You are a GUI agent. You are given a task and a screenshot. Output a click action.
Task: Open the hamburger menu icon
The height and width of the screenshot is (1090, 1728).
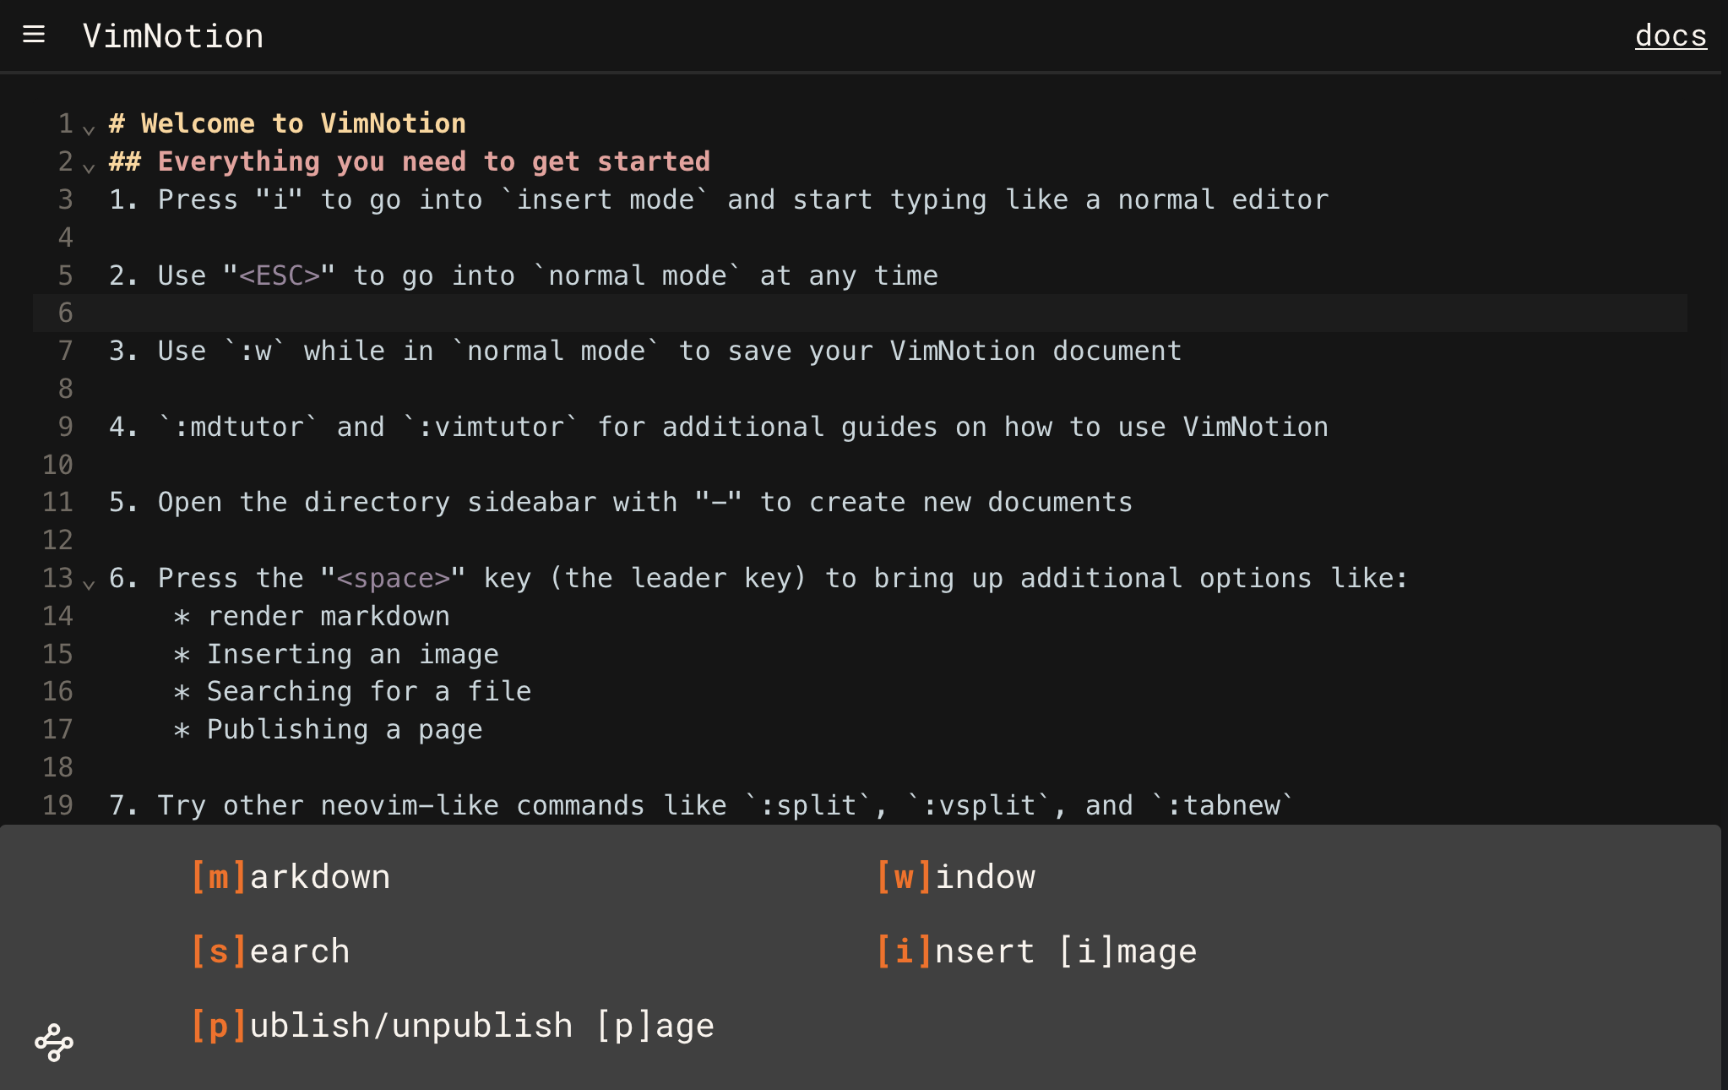34,35
